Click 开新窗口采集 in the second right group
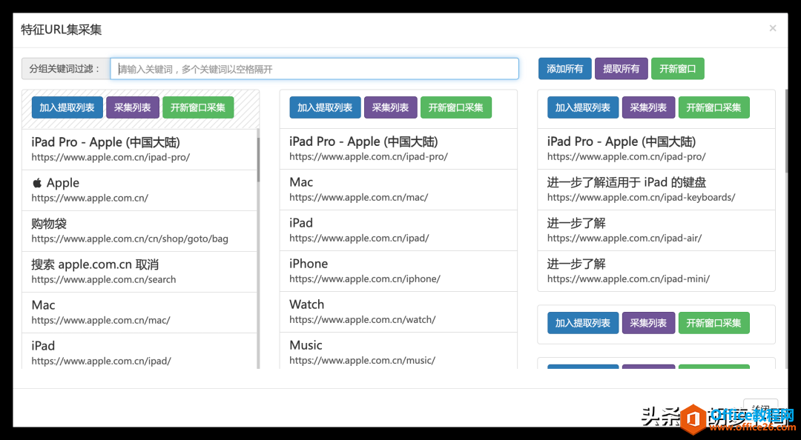The height and width of the screenshot is (440, 801). coord(713,323)
